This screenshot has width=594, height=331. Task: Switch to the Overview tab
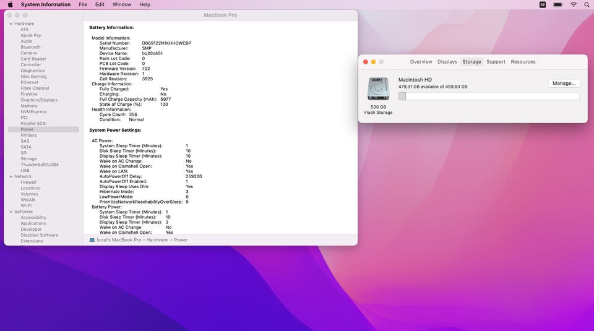[x=421, y=62]
